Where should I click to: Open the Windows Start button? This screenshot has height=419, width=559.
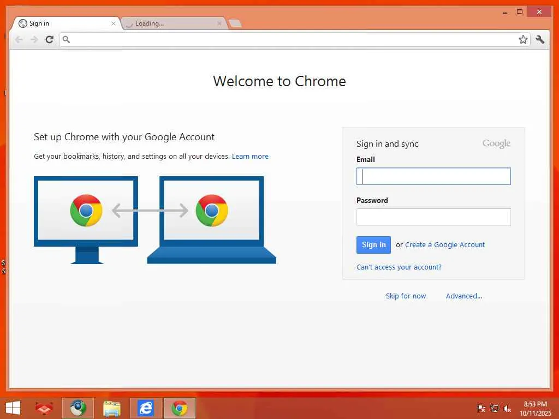pos(13,408)
